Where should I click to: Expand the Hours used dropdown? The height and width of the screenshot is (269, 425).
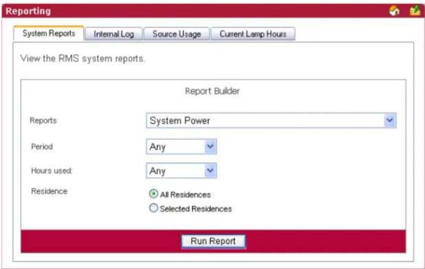181,170
